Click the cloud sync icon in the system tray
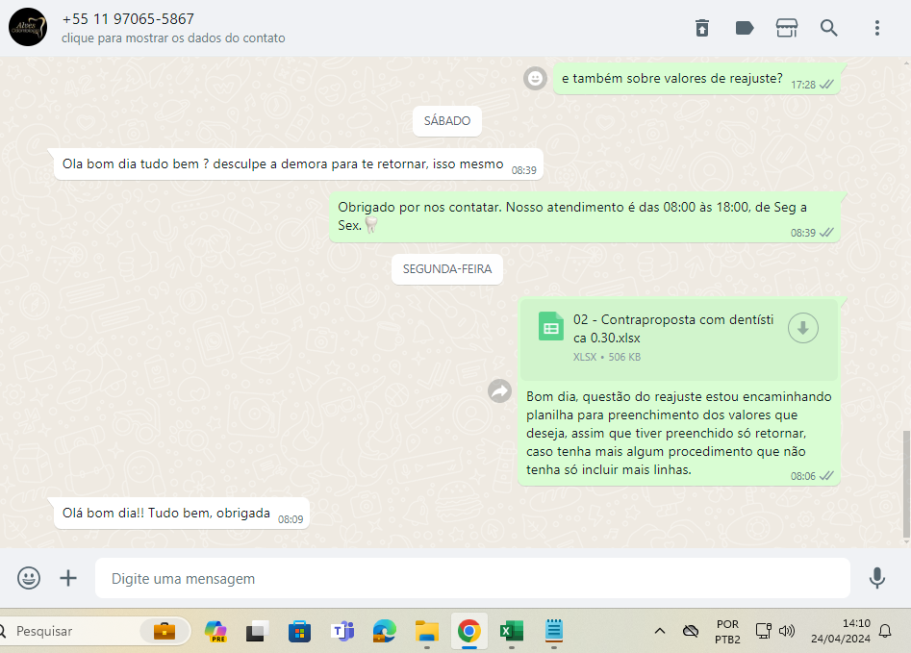The height and width of the screenshot is (653, 911). pos(690,631)
